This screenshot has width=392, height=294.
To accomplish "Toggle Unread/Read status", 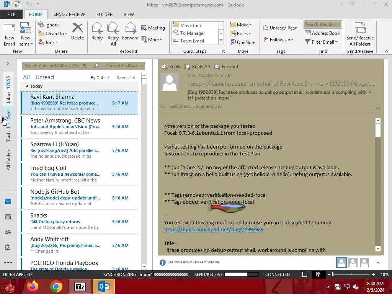I will 280,28.
